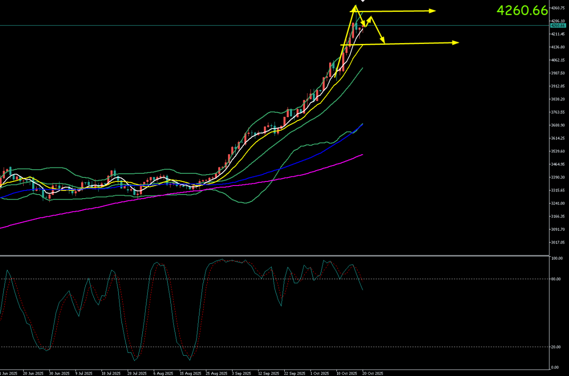This screenshot has width=569, height=376.
Task: Click the 3 Sep 2025 date label
Action: [x=241, y=373]
